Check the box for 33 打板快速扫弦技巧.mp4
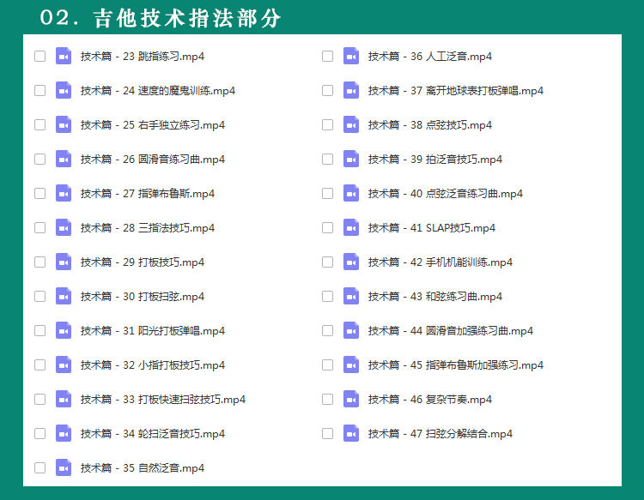644x500 pixels. click(39, 400)
